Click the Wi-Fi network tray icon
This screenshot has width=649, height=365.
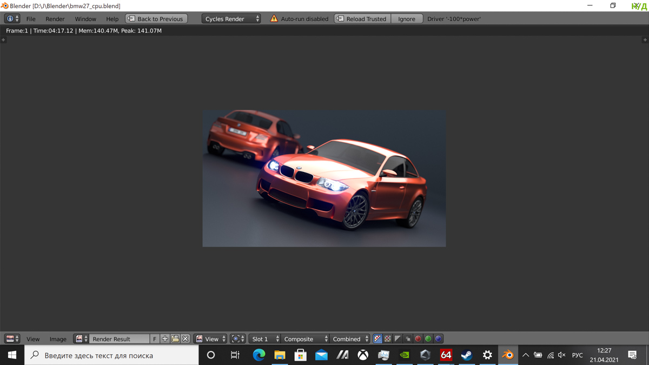pyautogui.click(x=550, y=355)
